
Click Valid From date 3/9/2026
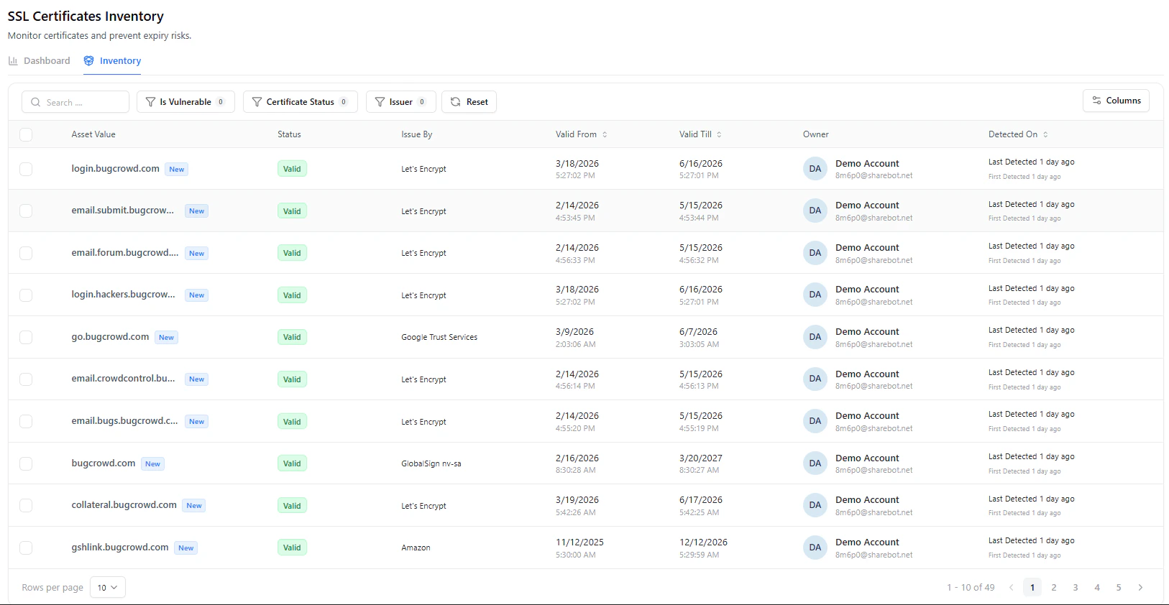tap(574, 332)
